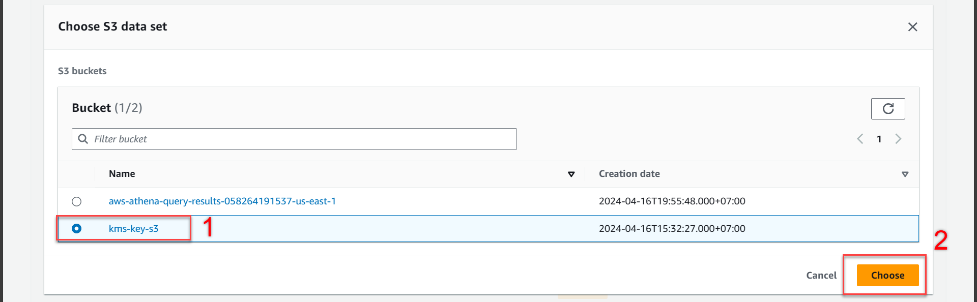
Task: Click the Choose button to confirm selection
Action: click(887, 275)
